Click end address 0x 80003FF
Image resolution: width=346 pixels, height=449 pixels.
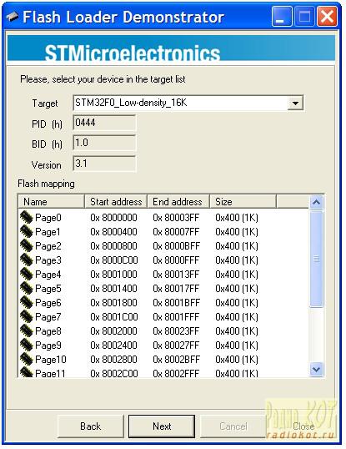[x=176, y=218]
